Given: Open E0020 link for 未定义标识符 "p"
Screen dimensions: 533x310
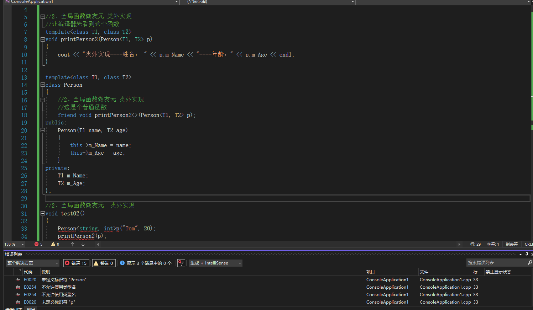Looking at the screenshot, I should [30, 302].
